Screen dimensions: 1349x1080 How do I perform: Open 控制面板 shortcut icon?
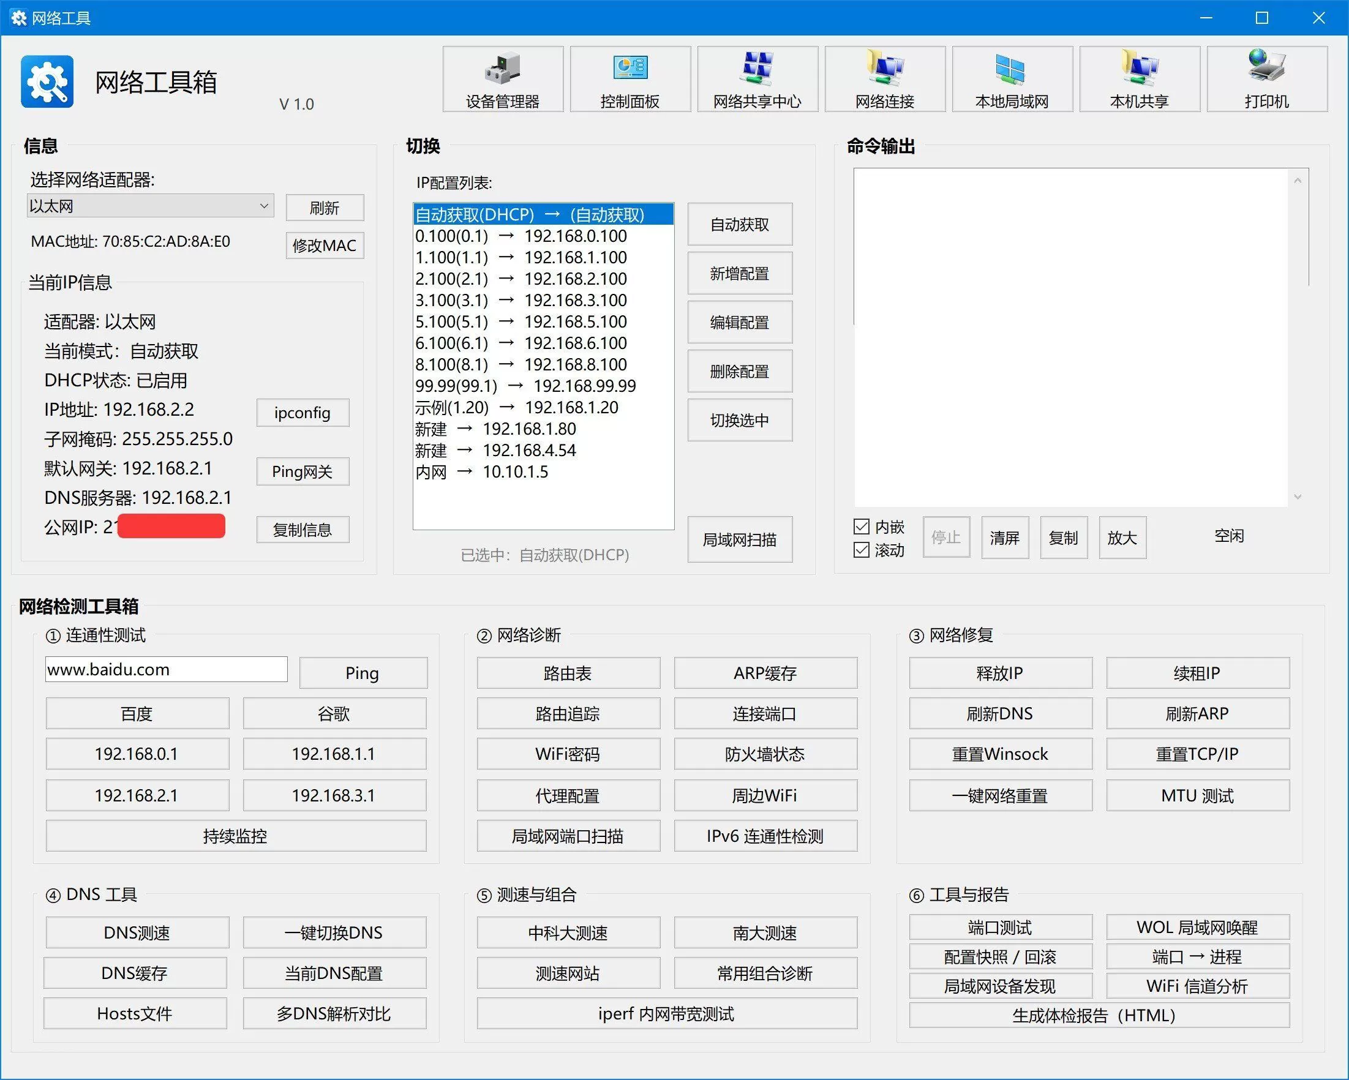pyautogui.click(x=630, y=79)
